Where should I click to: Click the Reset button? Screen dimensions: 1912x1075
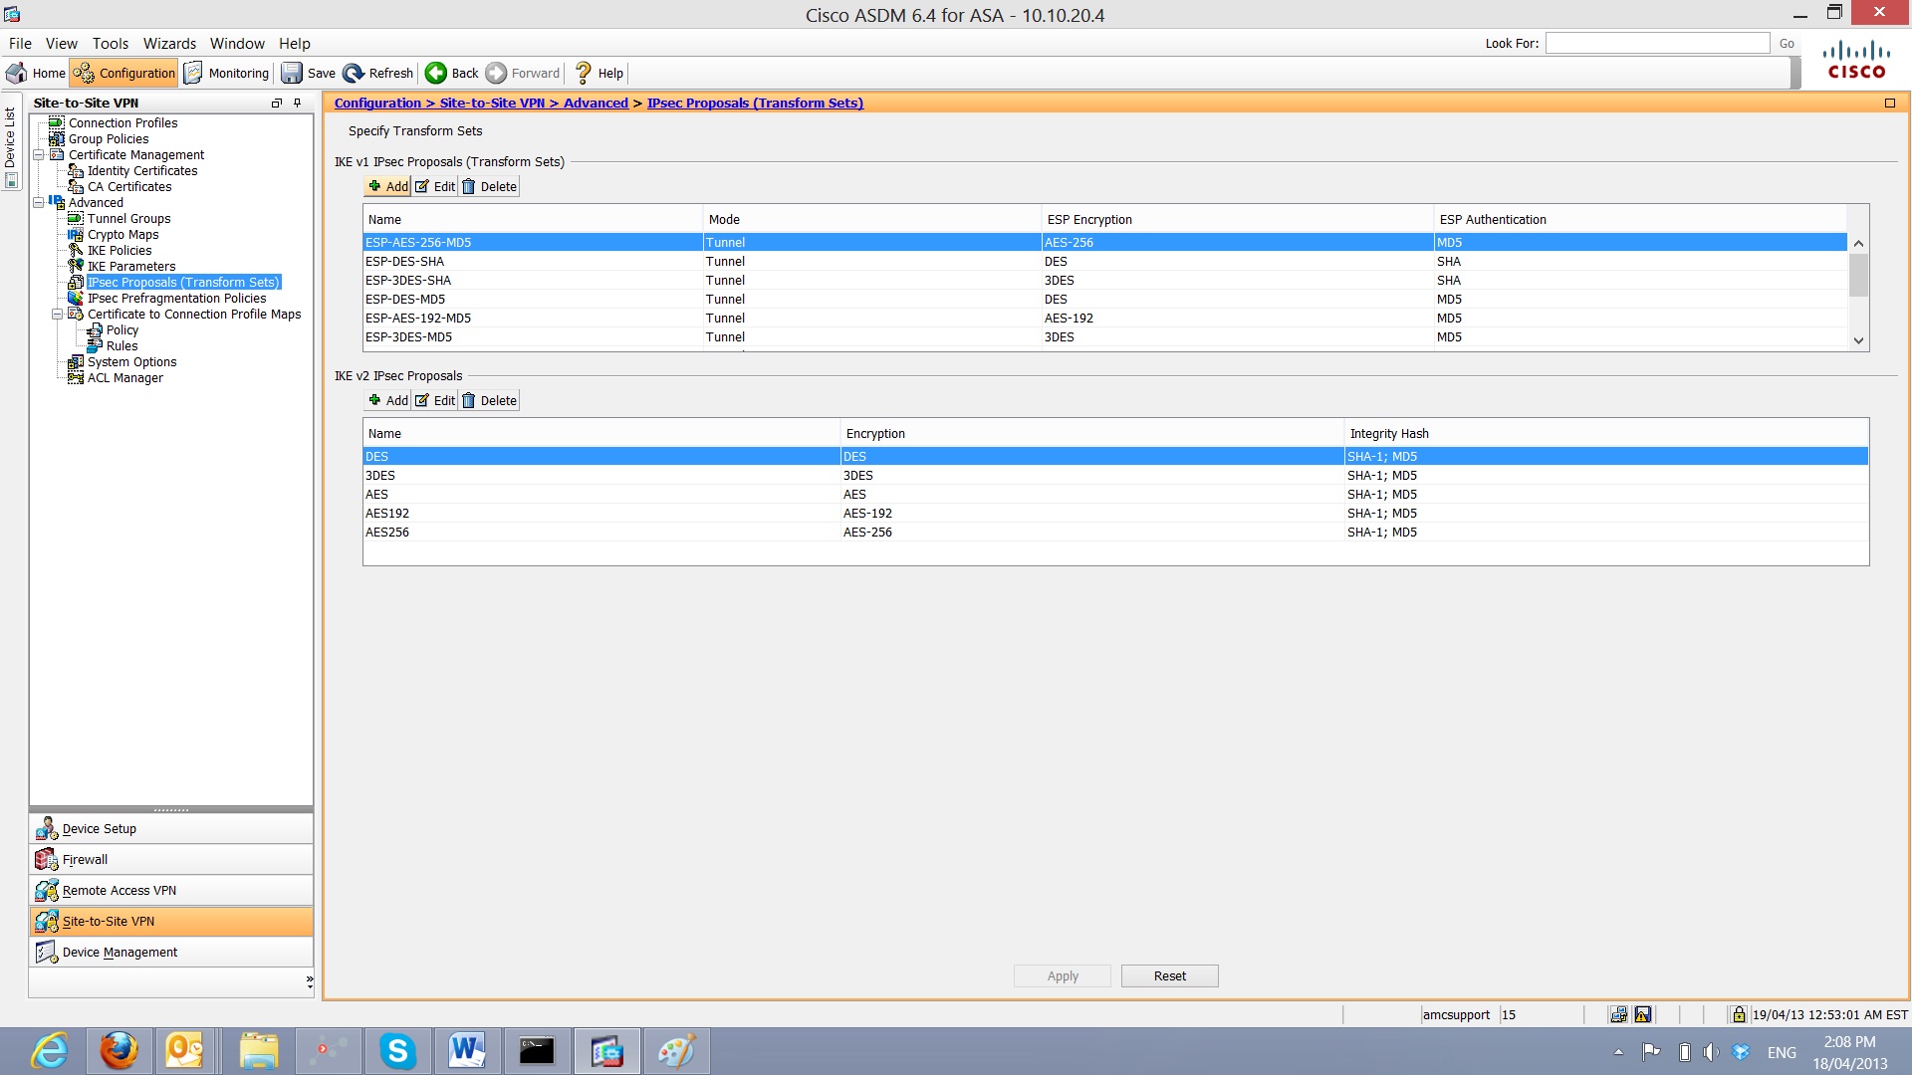[x=1169, y=975]
